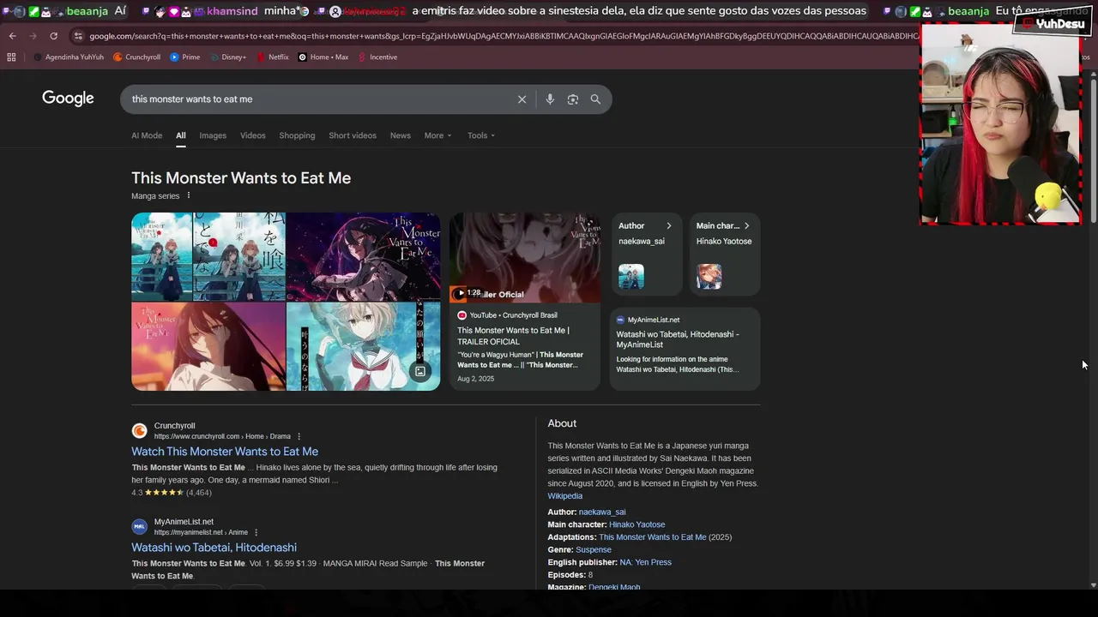Play the Trailer Oficial video
The width and height of the screenshot is (1098, 617).
pyautogui.click(x=525, y=257)
